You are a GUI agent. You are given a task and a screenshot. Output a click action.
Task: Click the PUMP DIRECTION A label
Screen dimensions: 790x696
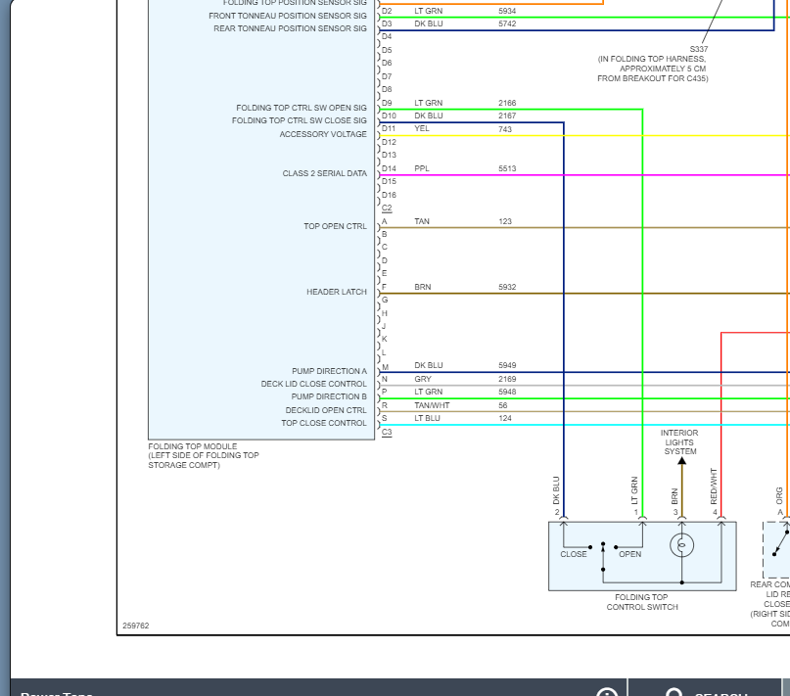tap(329, 371)
